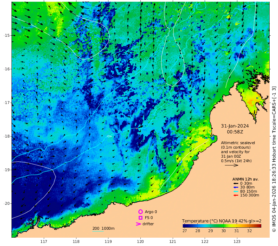Click the latitude label -18

(x=7, y=136)
